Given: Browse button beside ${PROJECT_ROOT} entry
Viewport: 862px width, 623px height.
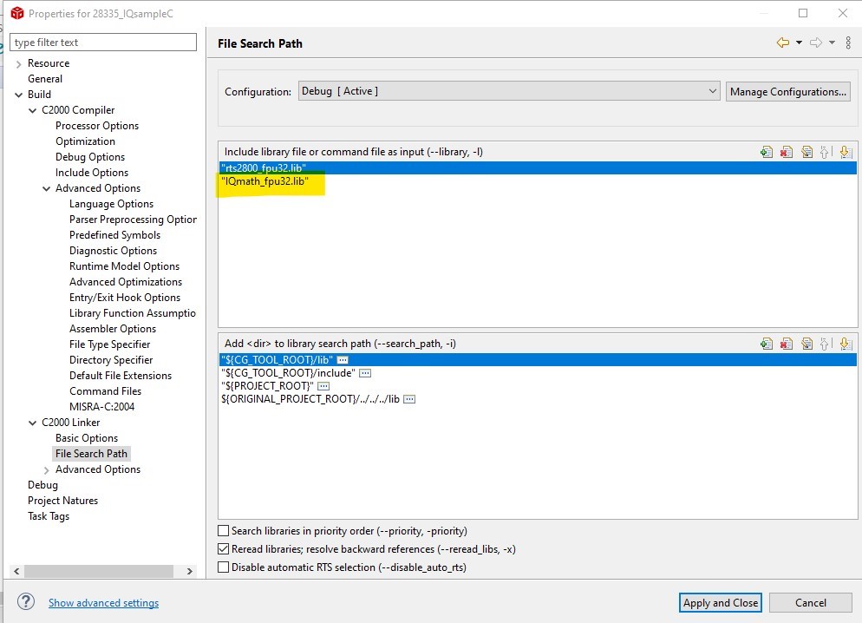Looking at the screenshot, I should coord(323,386).
